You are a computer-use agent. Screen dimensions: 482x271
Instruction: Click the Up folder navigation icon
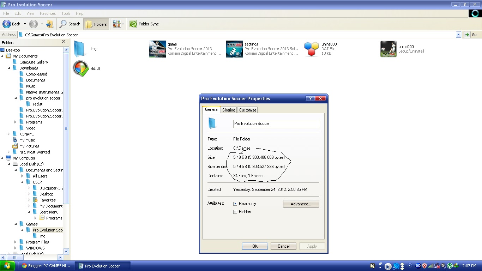50,24
